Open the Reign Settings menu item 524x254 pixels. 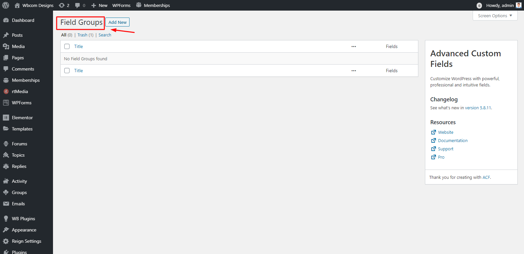pos(26,241)
